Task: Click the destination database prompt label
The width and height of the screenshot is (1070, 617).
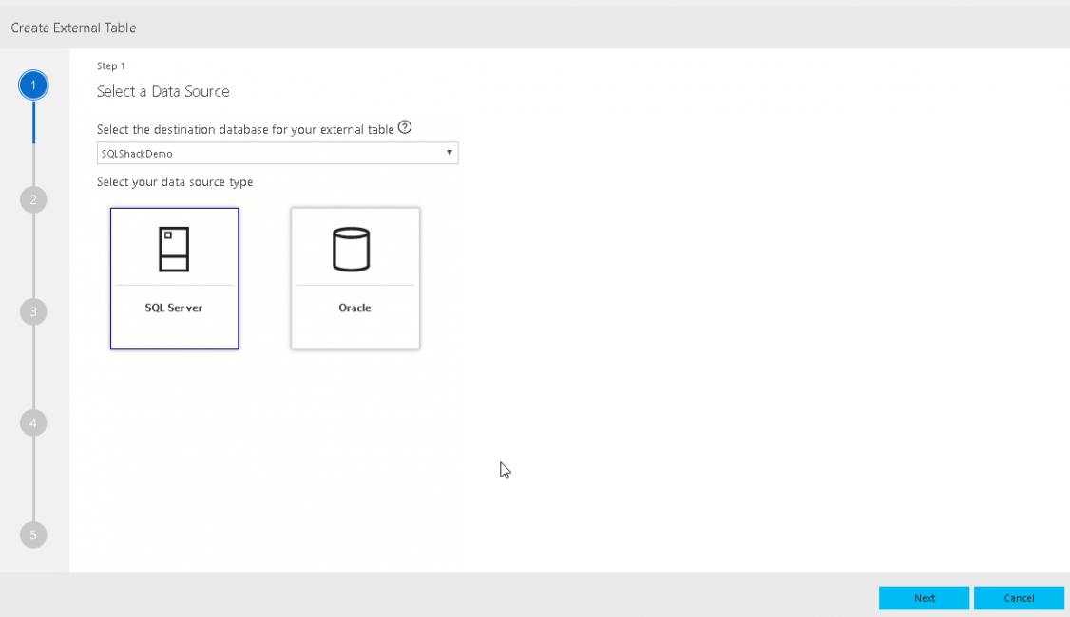Action: pyautogui.click(x=245, y=129)
